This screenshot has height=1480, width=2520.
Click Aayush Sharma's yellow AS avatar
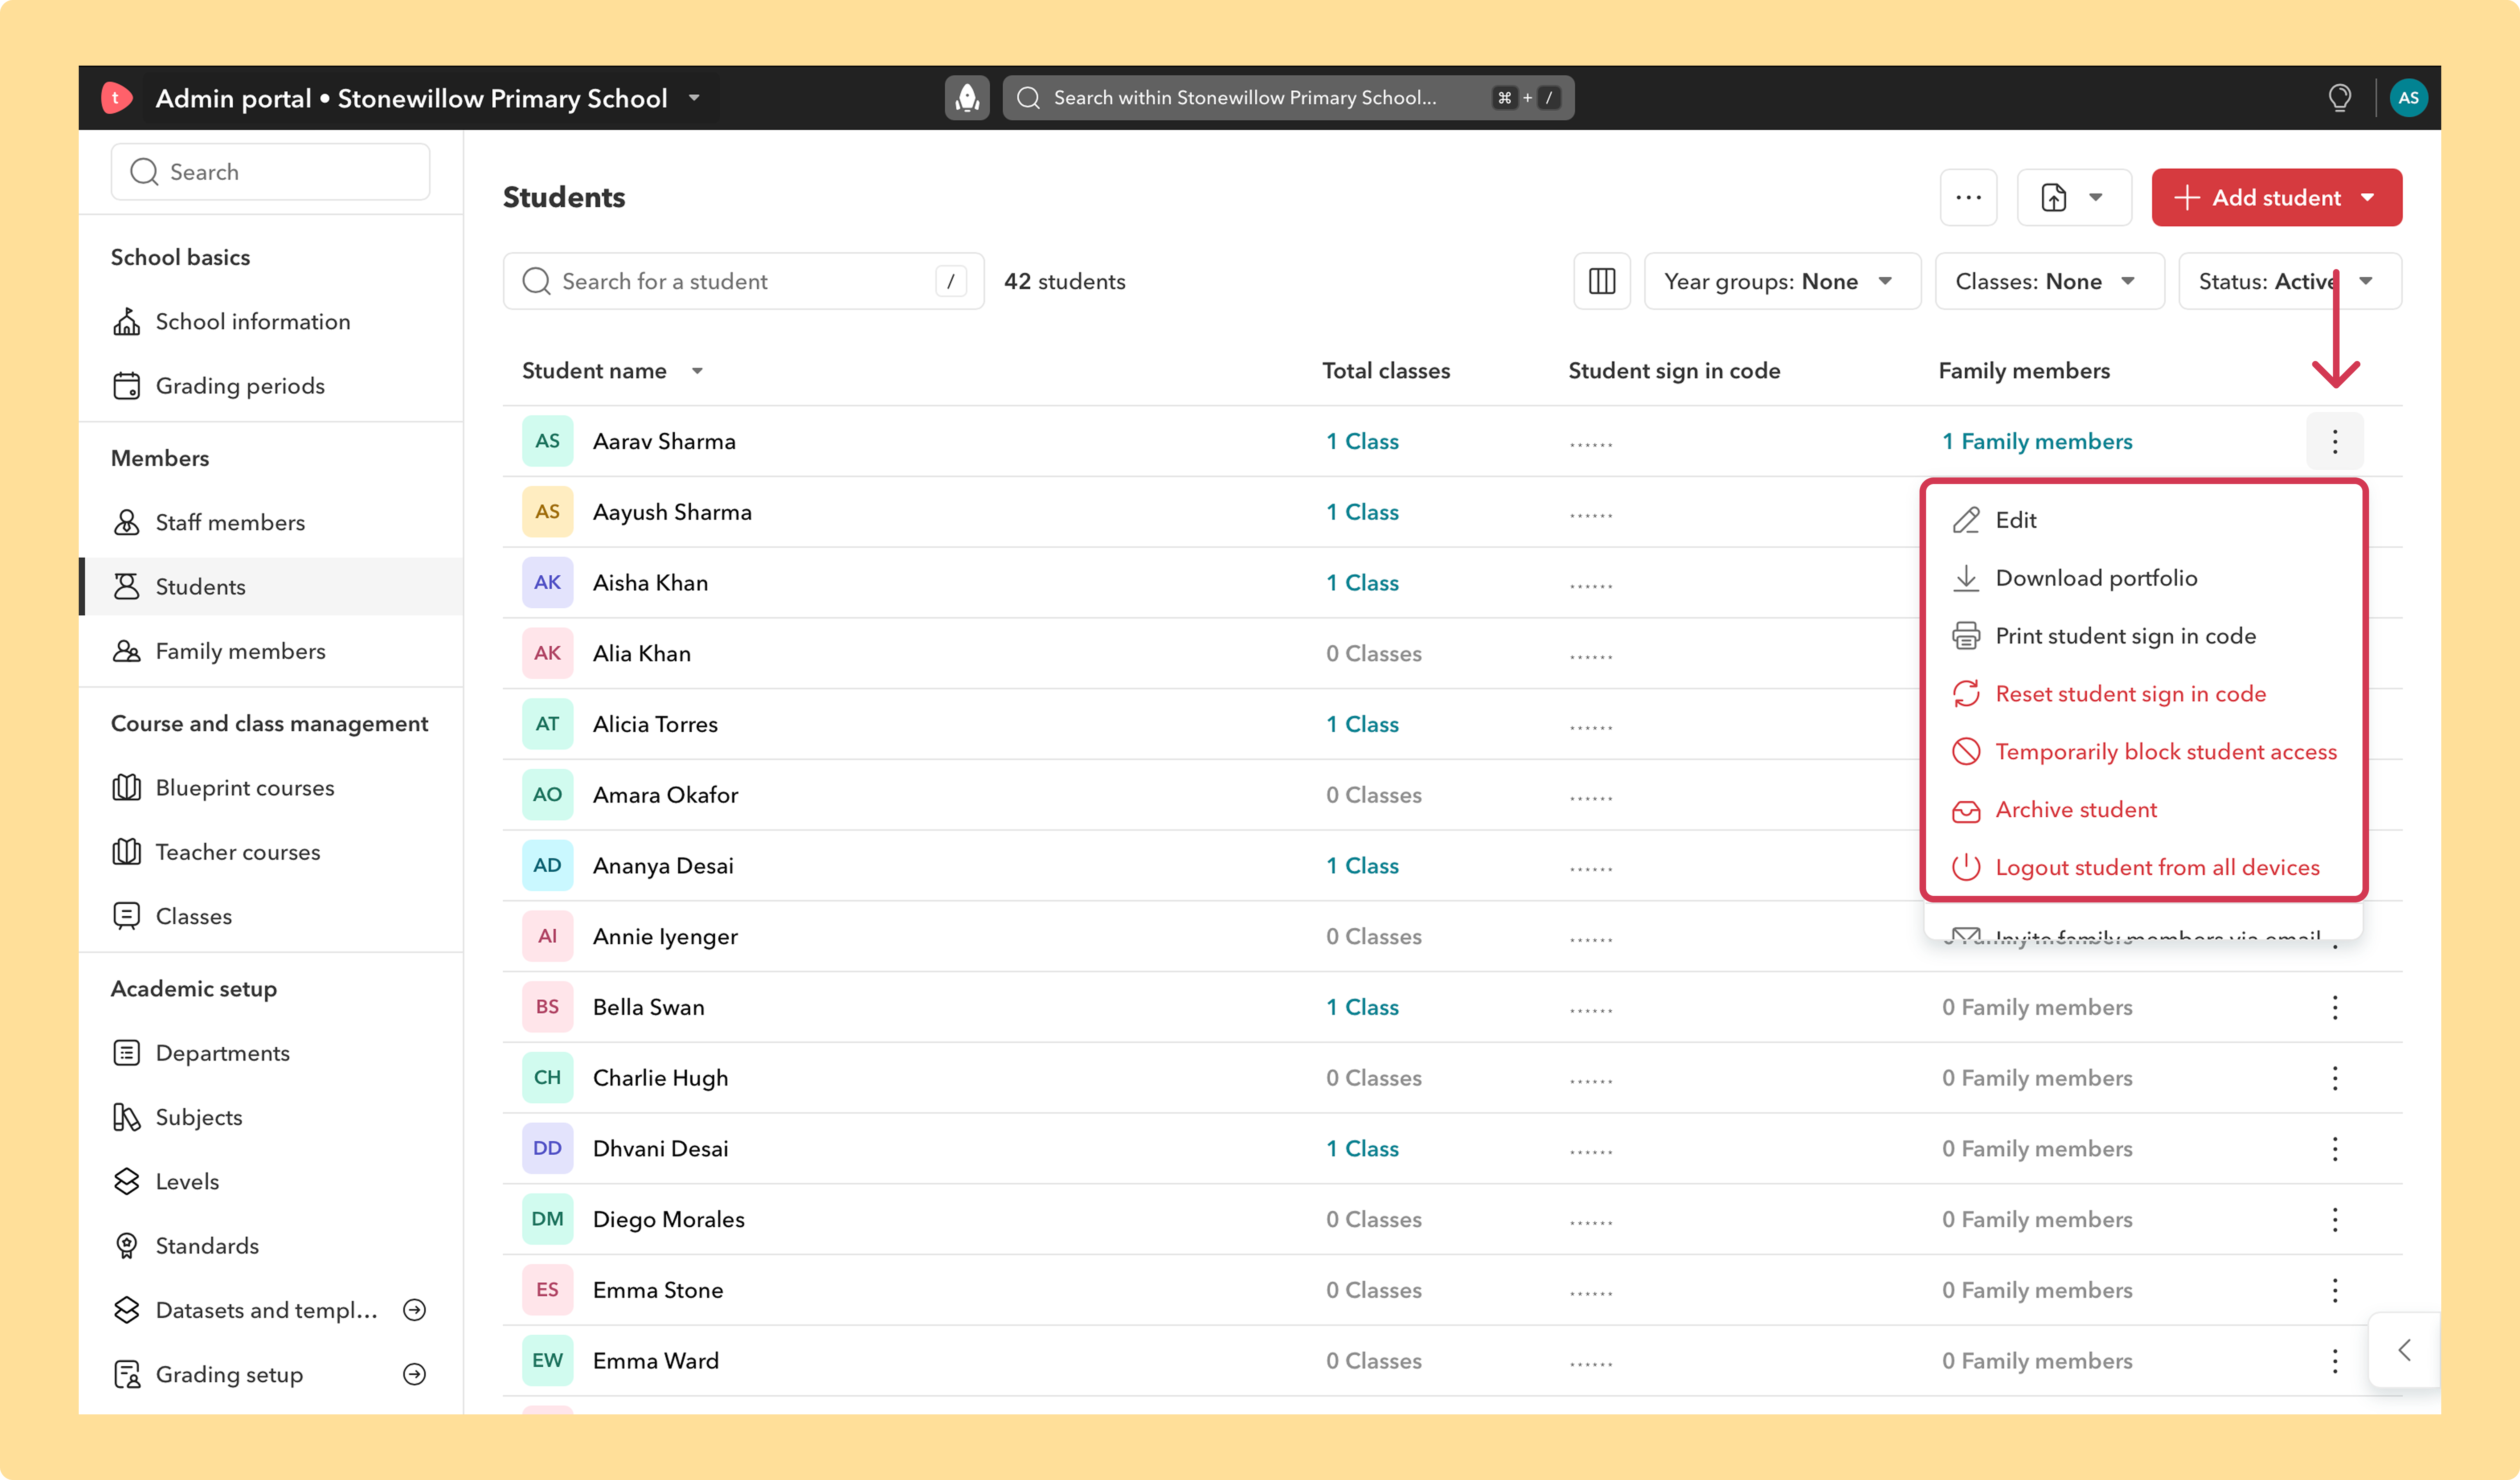(547, 512)
